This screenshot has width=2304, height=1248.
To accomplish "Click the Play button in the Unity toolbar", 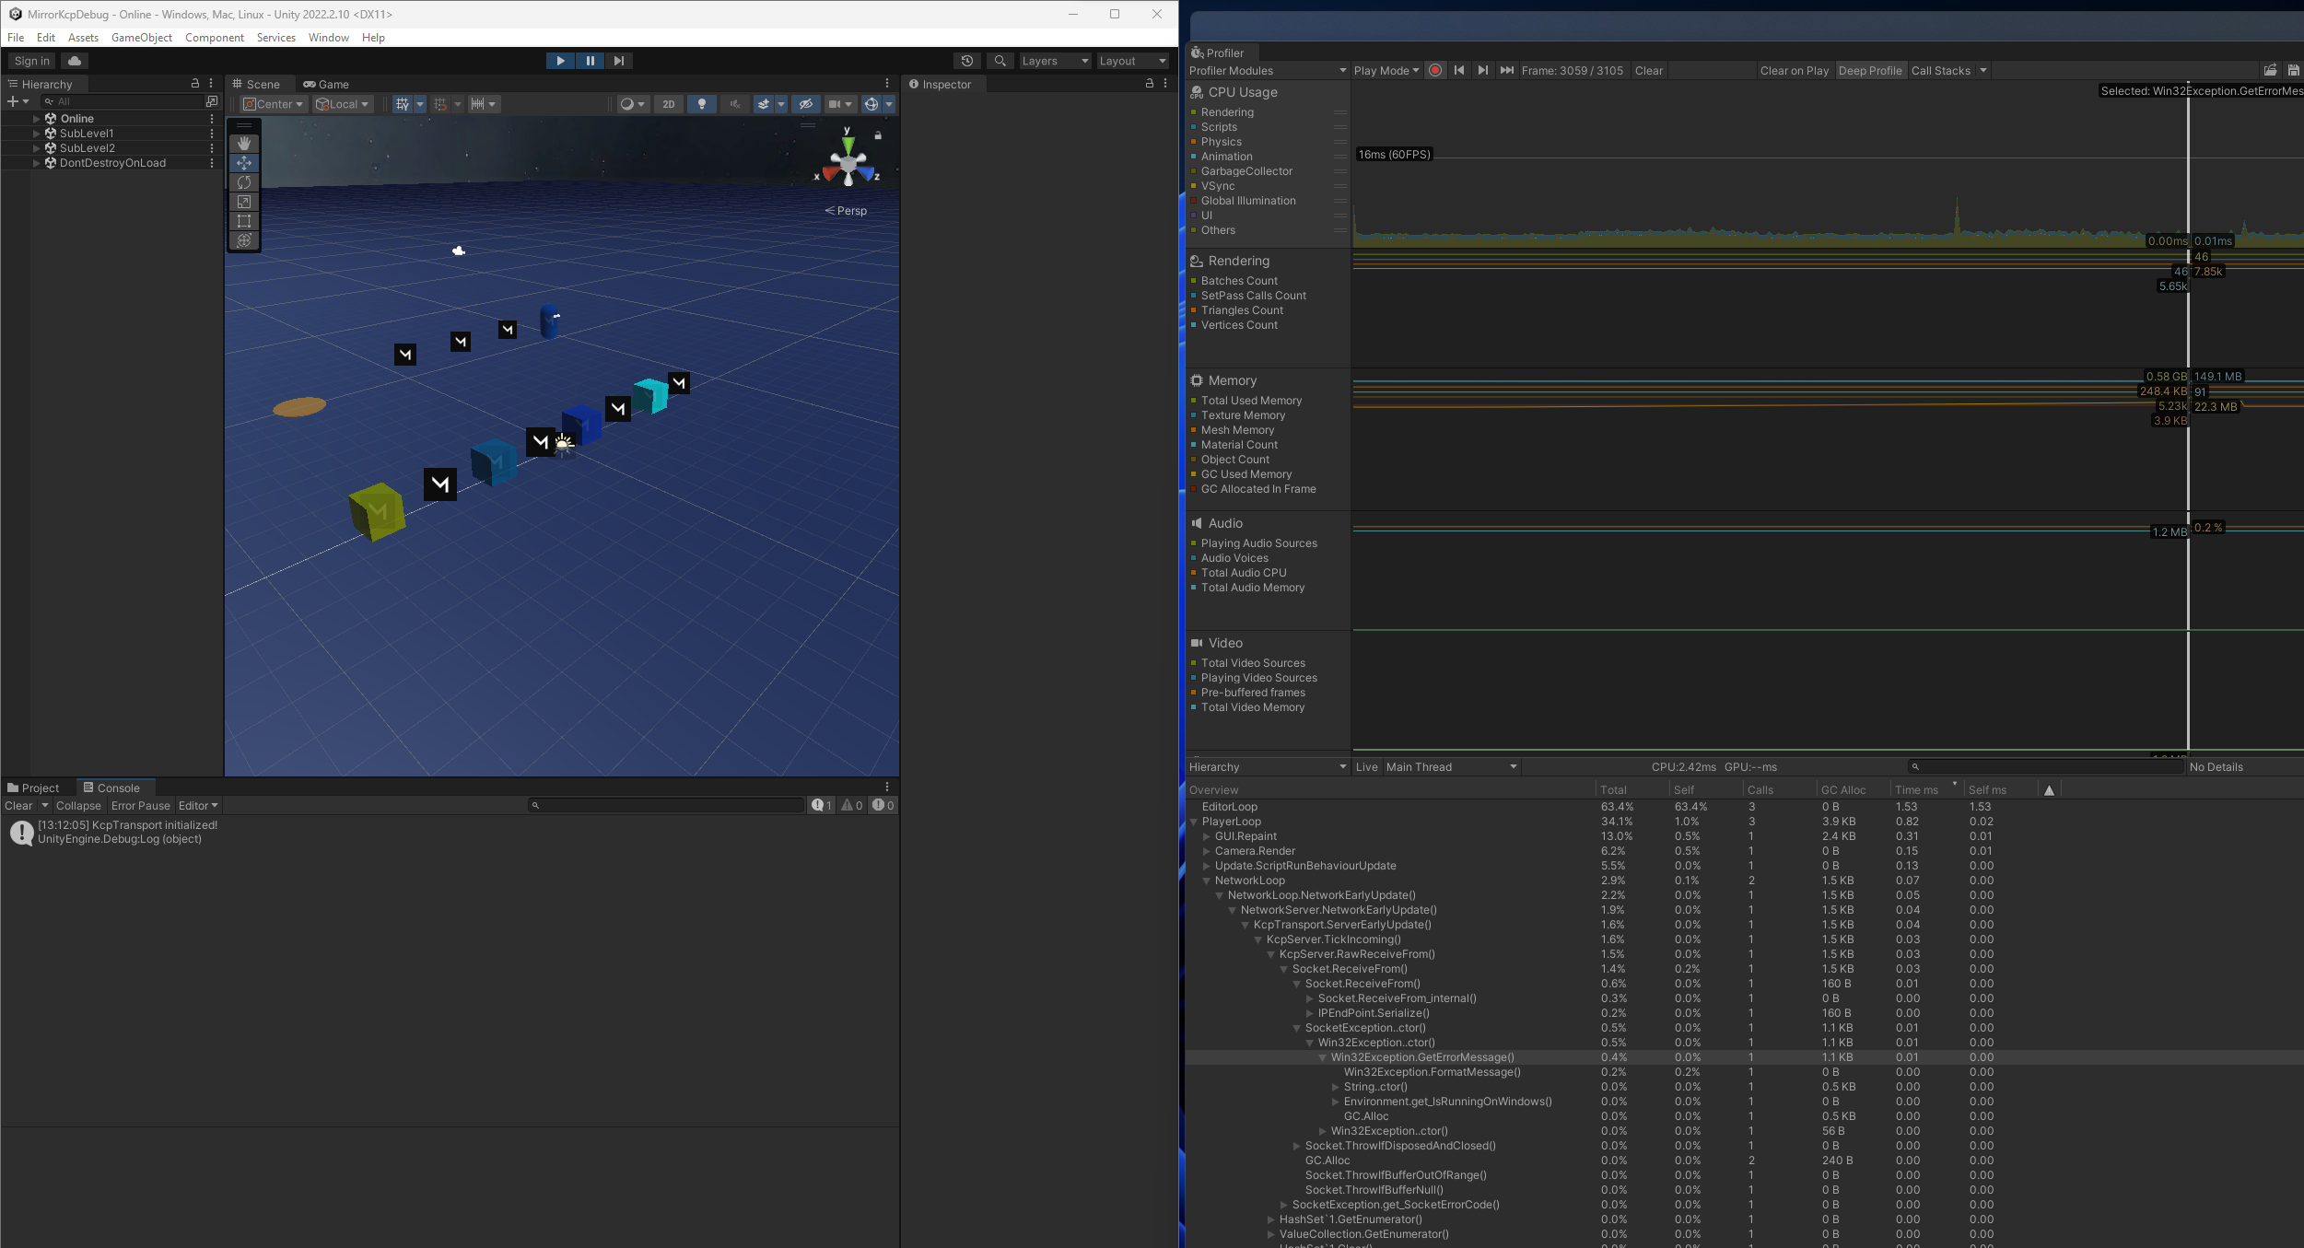I will pos(560,61).
